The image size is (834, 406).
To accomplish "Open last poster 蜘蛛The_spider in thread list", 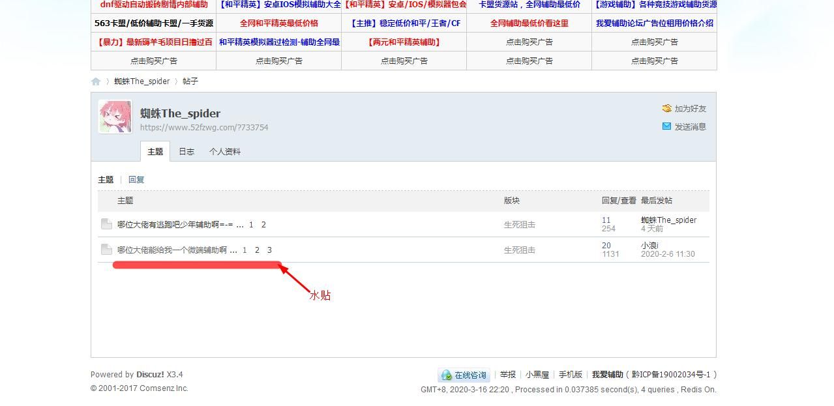I will [668, 220].
